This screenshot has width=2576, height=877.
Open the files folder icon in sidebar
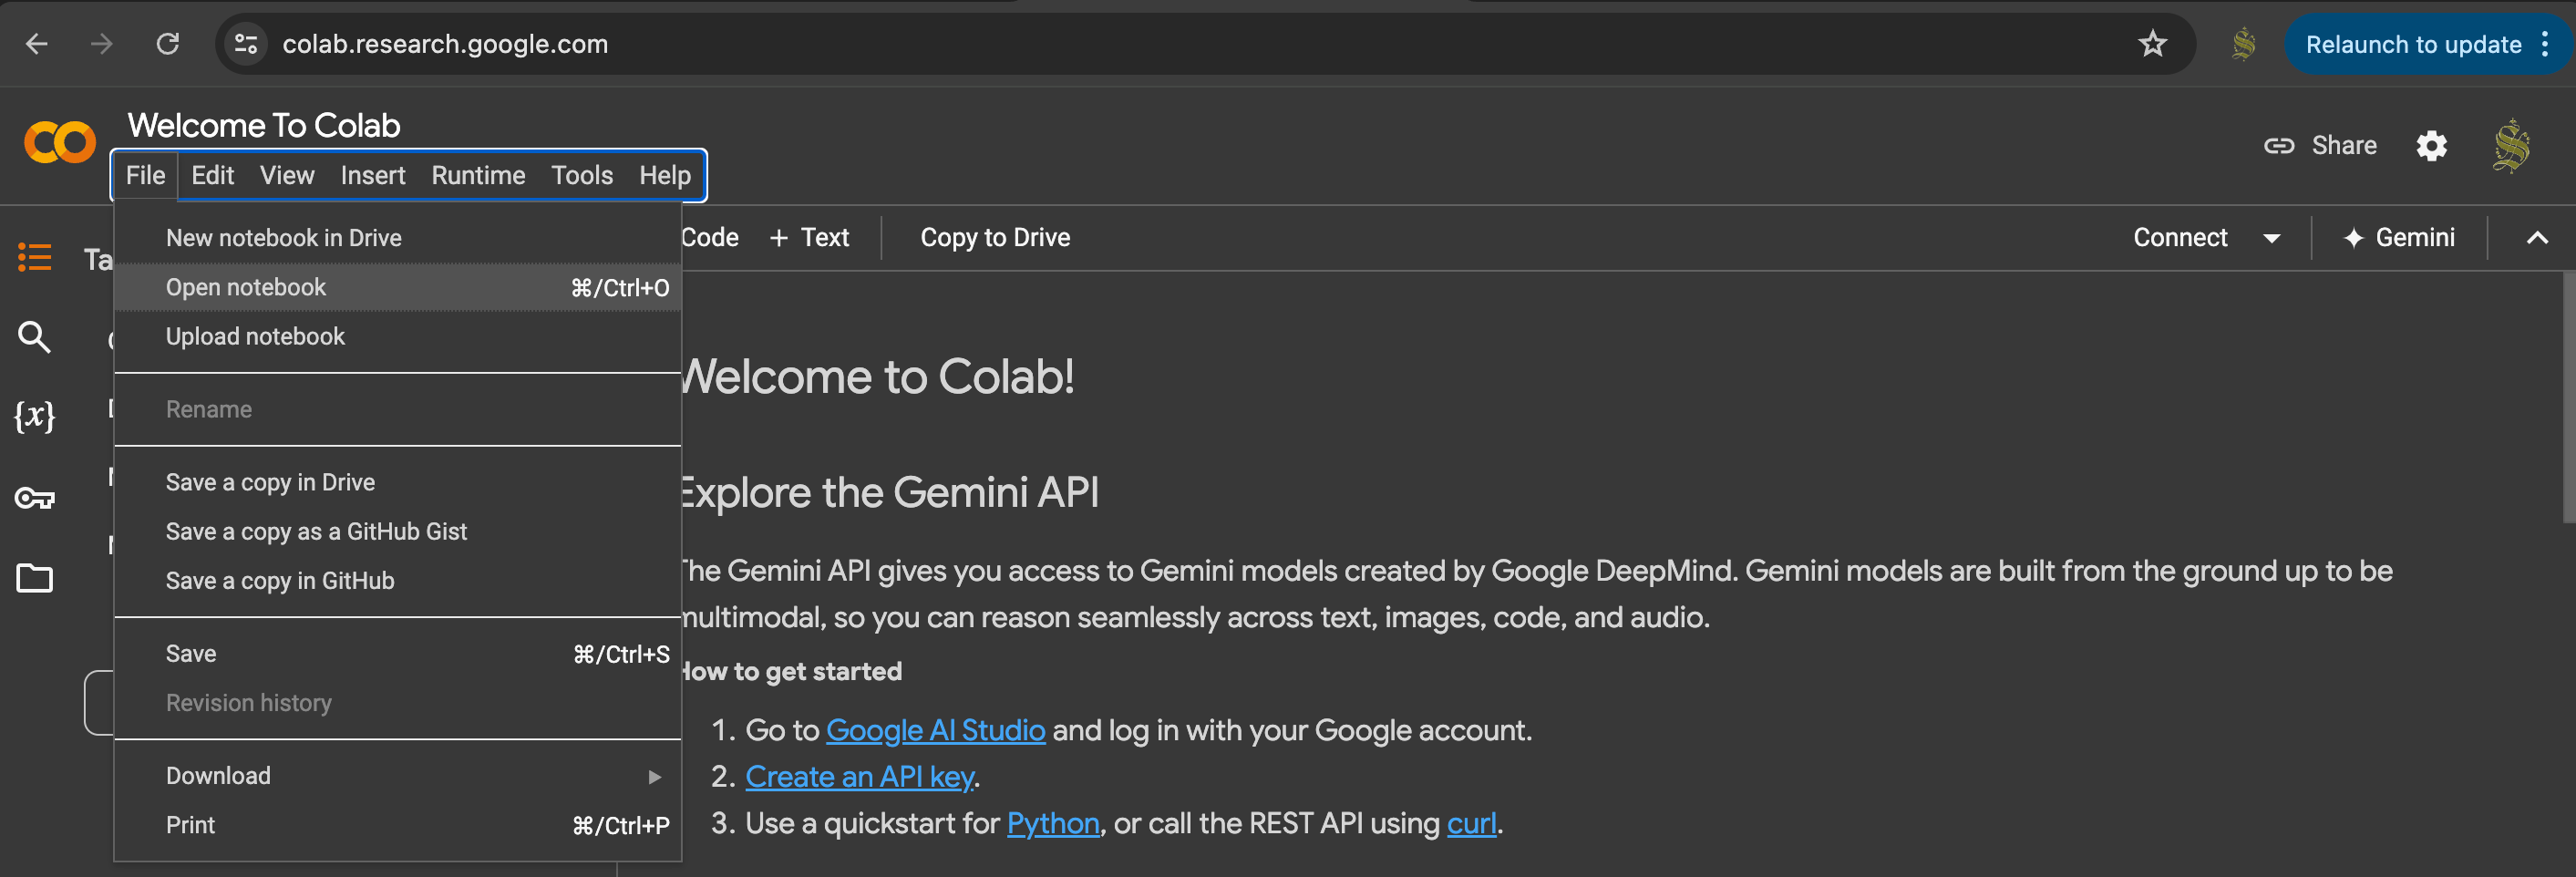click(35, 578)
